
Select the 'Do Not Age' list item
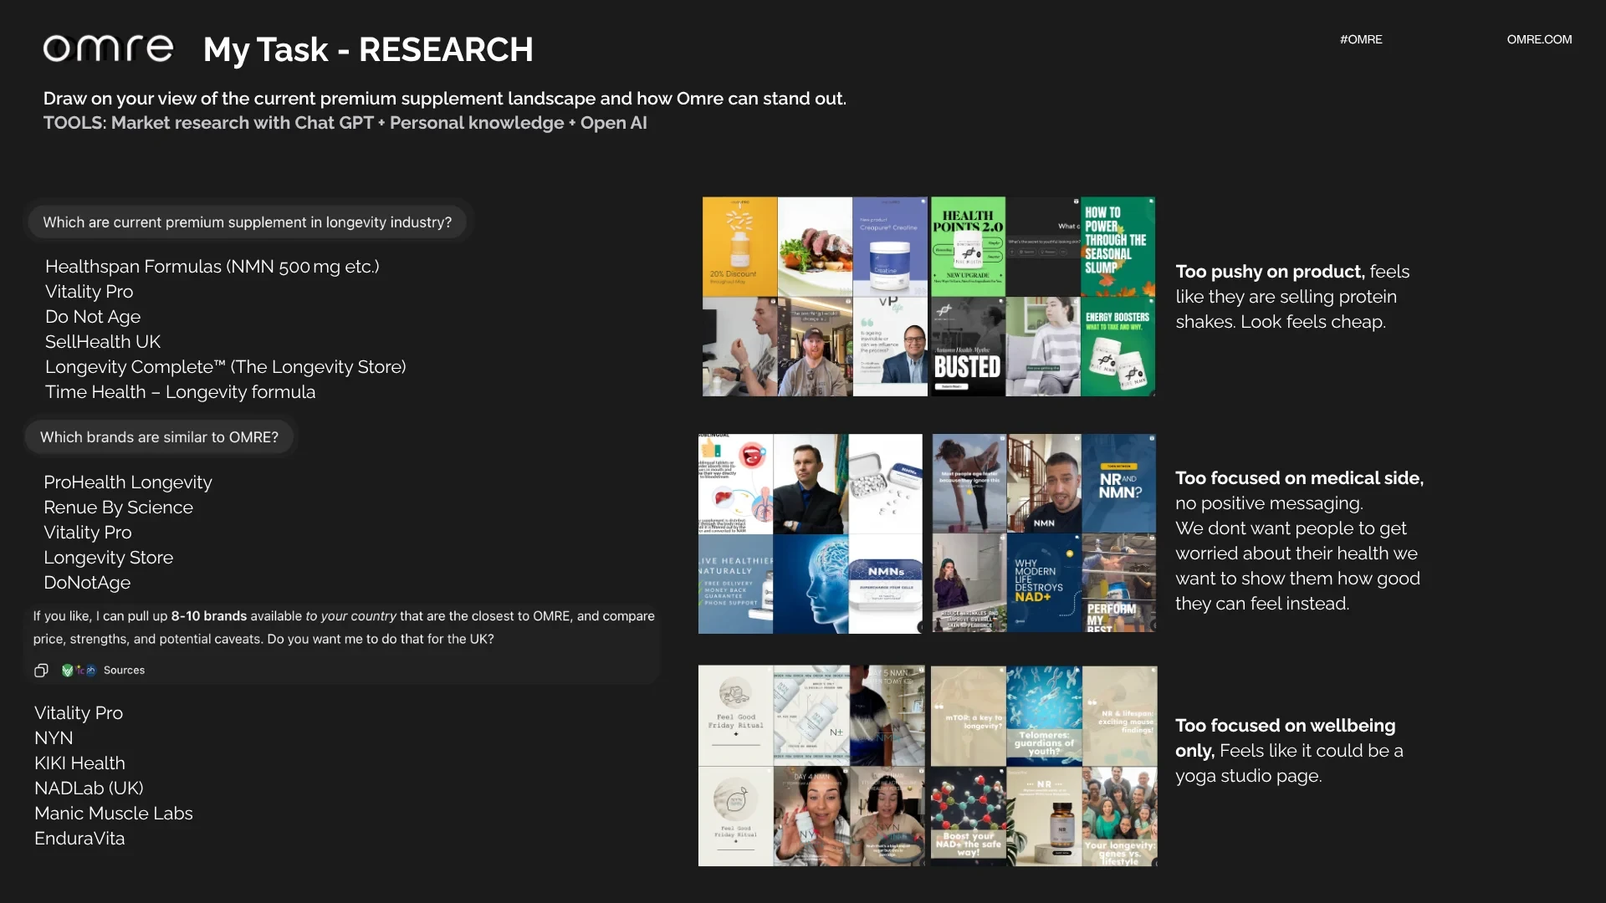[93, 317]
